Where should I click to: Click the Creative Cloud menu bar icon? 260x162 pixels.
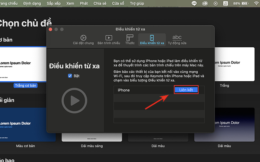(205, 4)
